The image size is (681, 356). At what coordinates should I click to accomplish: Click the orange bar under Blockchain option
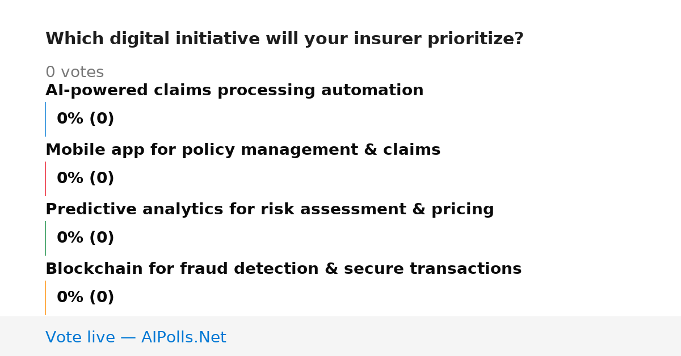pos(46,298)
